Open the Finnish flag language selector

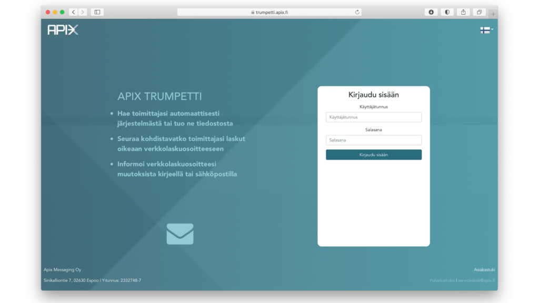(x=486, y=30)
